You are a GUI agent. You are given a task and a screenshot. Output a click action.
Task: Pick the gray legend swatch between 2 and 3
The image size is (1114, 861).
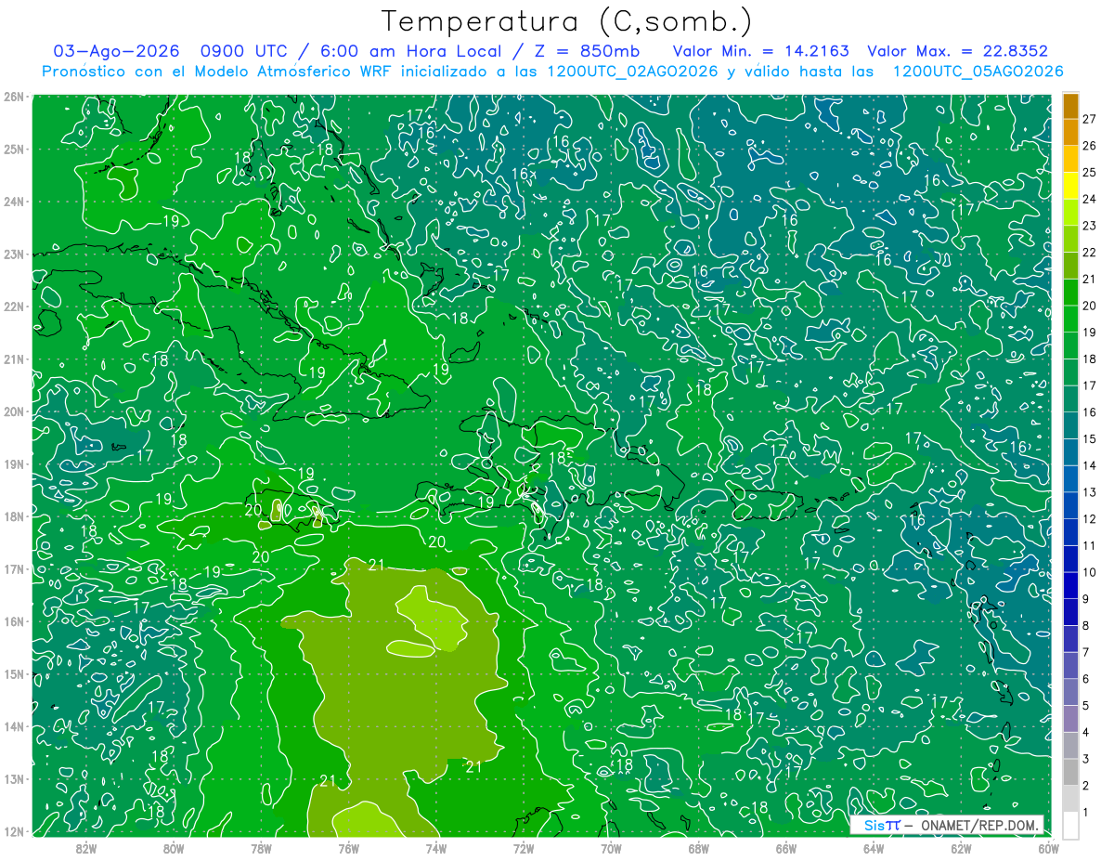[x=1070, y=772]
